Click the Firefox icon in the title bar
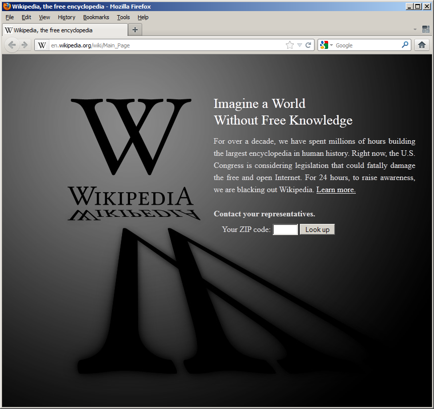The height and width of the screenshot is (409, 434). (7, 6)
